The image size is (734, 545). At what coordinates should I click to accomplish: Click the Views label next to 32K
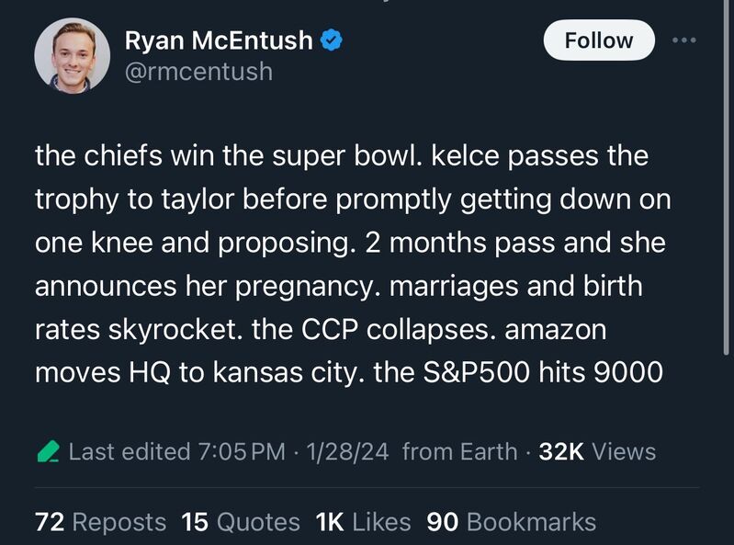(x=624, y=452)
